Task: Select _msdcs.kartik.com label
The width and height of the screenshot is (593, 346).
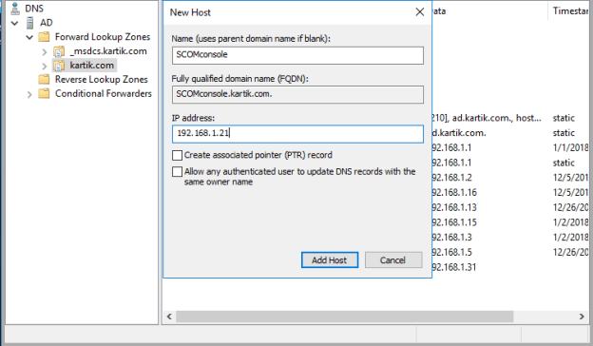Action: (x=108, y=51)
